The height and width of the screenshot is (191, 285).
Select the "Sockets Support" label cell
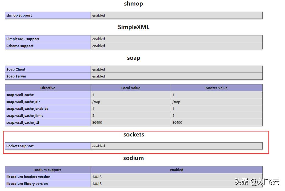(x=47, y=146)
